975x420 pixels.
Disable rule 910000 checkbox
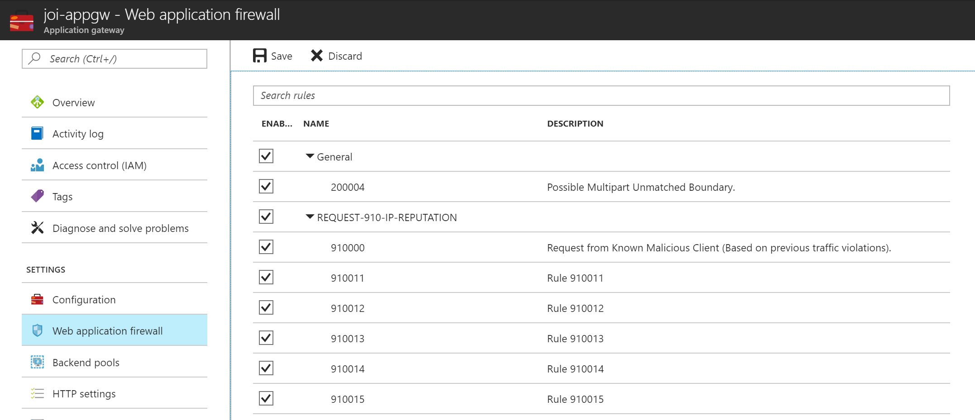tap(266, 247)
